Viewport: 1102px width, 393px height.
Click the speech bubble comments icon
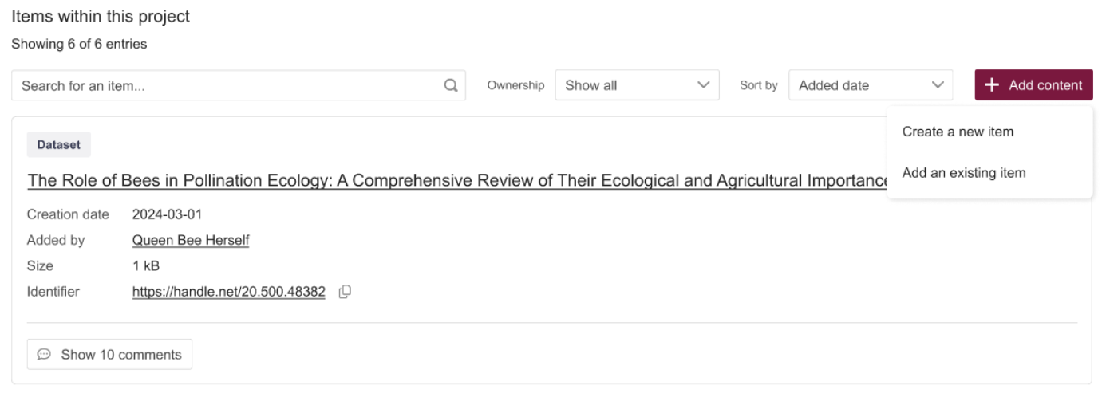(x=45, y=355)
